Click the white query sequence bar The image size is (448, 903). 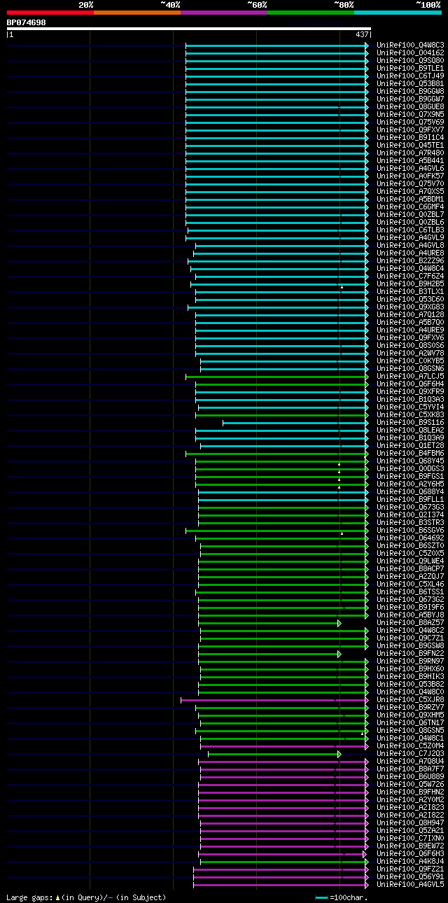(x=188, y=29)
